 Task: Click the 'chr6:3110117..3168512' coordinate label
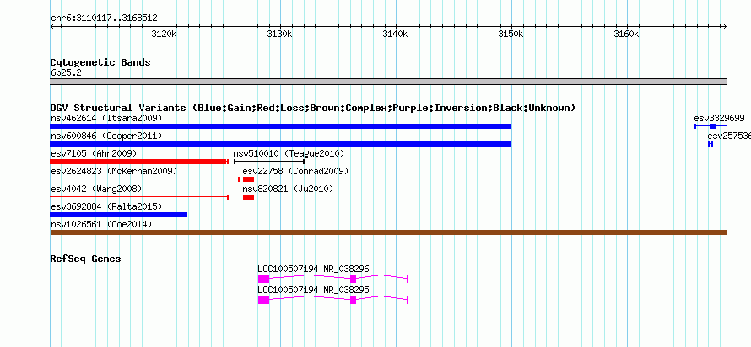click(x=104, y=19)
